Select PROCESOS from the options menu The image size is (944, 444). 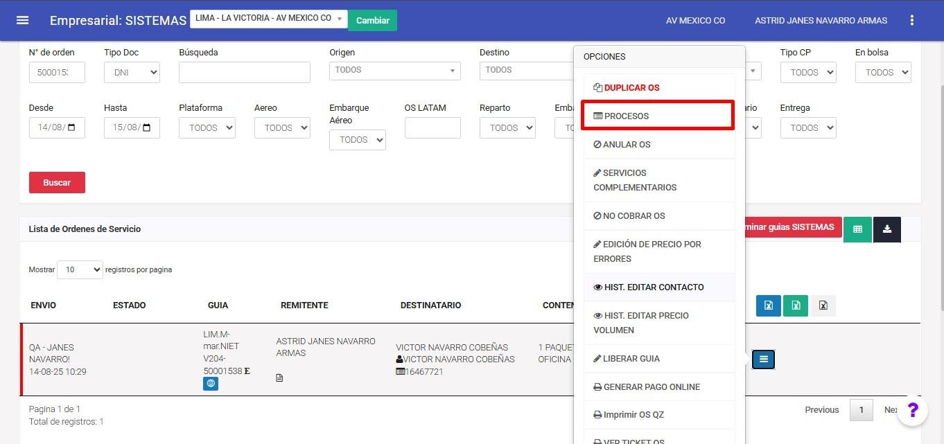pyautogui.click(x=658, y=116)
